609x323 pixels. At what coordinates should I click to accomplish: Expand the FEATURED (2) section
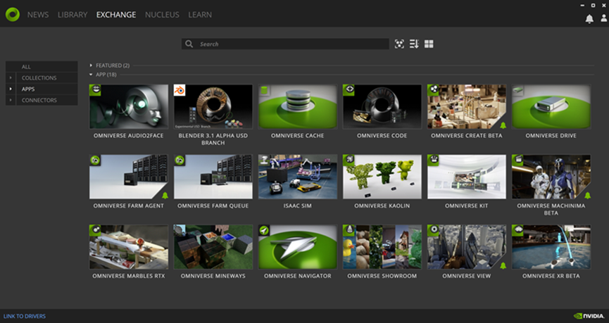tap(91, 65)
